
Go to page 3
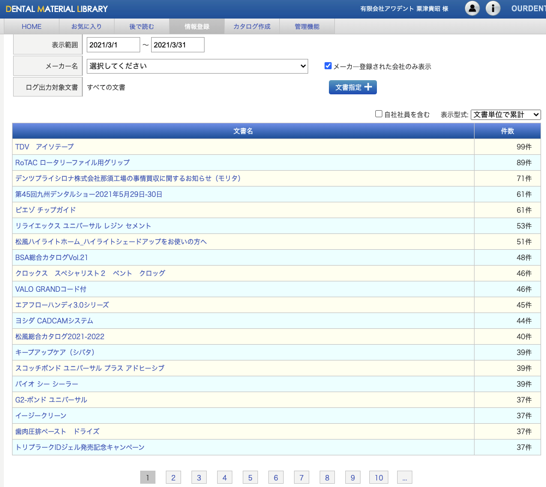(x=199, y=477)
